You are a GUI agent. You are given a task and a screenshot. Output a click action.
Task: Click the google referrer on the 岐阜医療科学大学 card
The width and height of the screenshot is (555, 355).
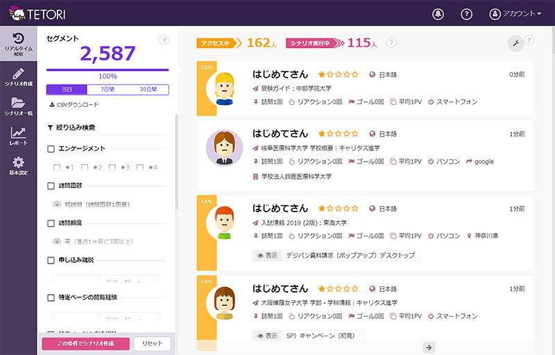click(x=480, y=162)
